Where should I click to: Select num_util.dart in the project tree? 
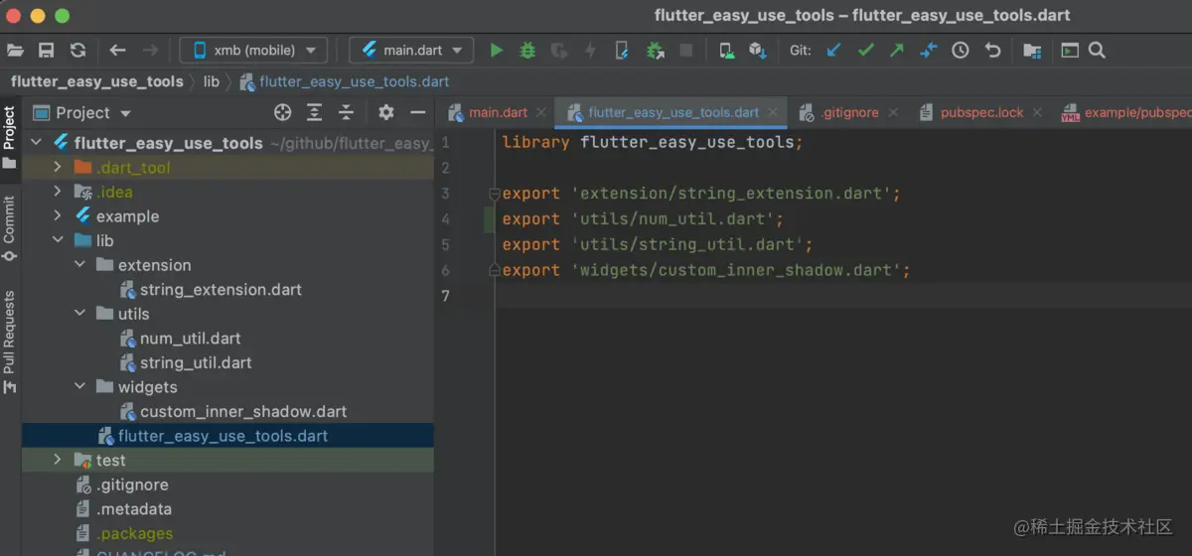point(190,339)
